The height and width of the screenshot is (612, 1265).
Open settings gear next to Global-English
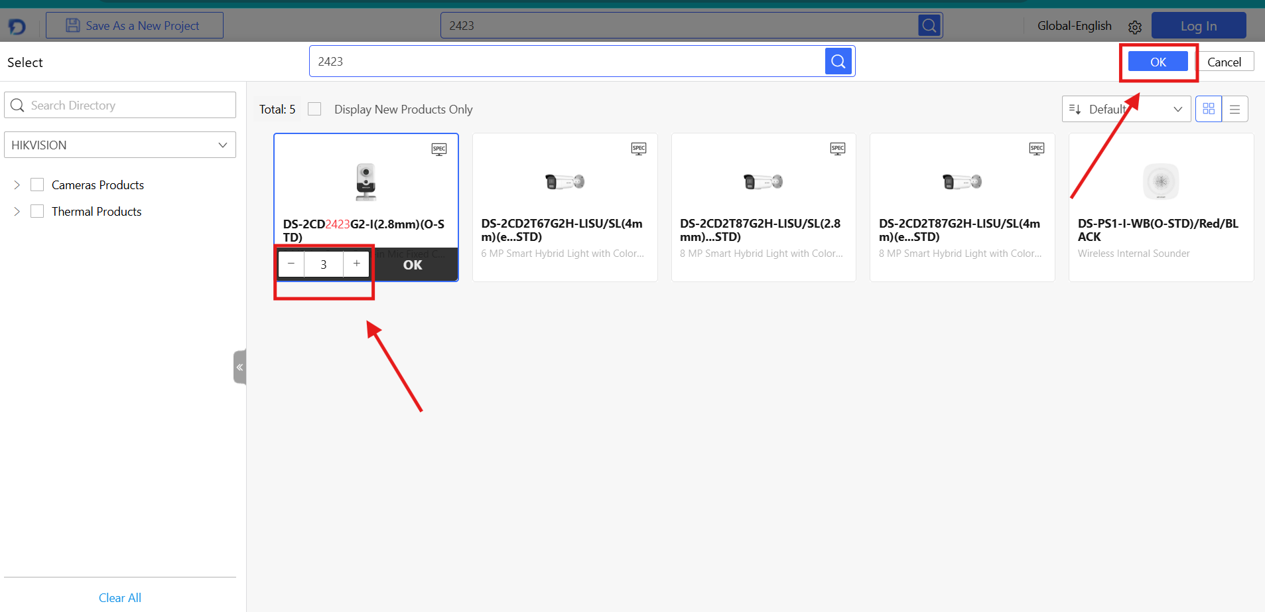click(x=1134, y=27)
